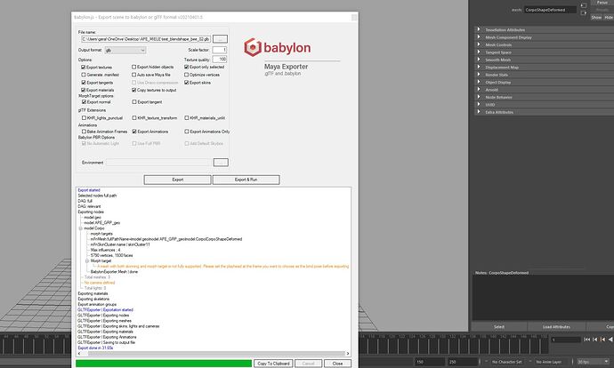
Task: Expand the Mesh Component Display section
Action: (x=479, y=37)
